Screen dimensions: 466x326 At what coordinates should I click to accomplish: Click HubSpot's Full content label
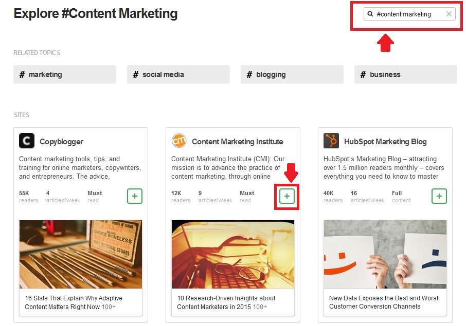click(x=401, y=197)
